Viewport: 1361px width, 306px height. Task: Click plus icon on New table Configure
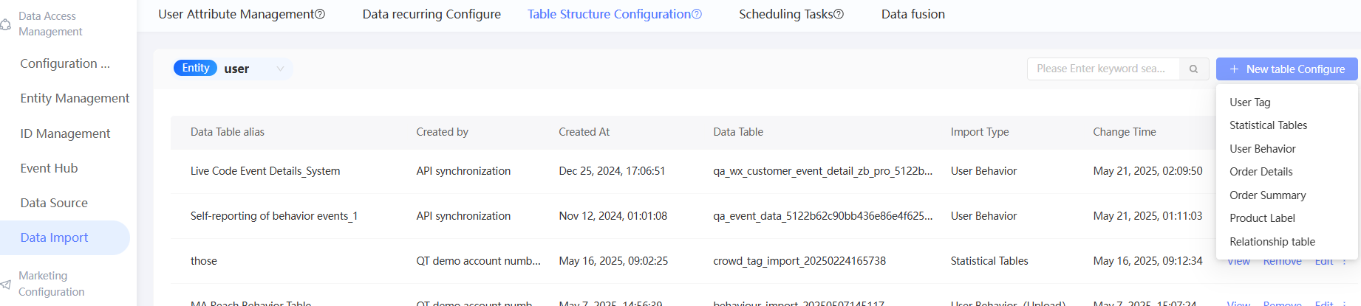1234,69
